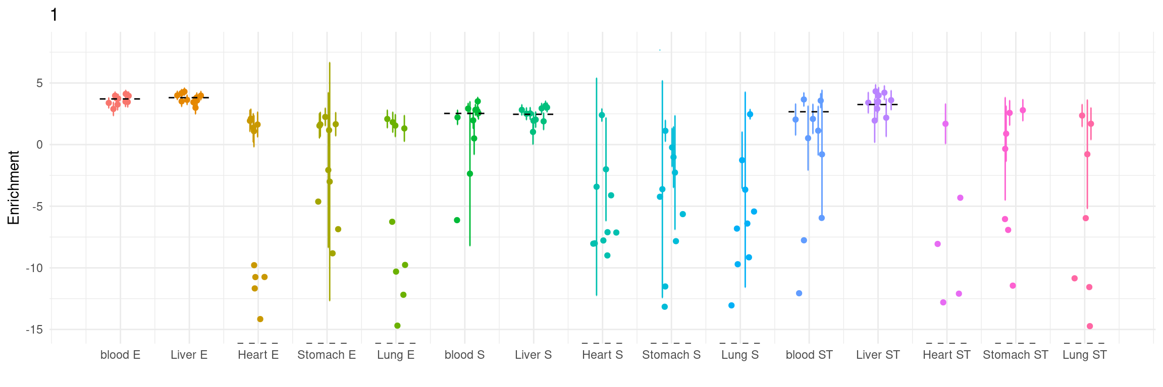This screenshot has height=387, width=1163.
Task: Click the 'Liver E' x-axis label
Action: click(x=189, y=355)
